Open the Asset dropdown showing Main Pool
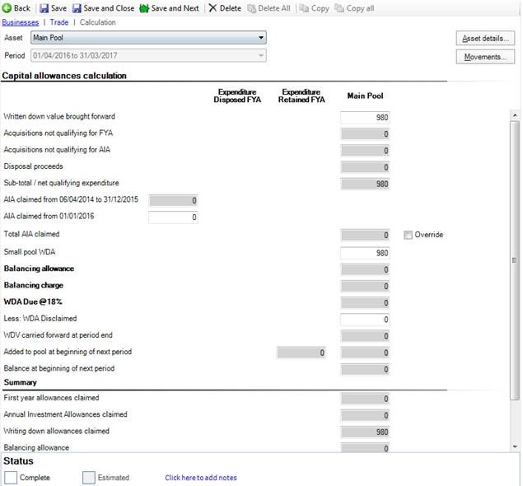 point(148,38)
